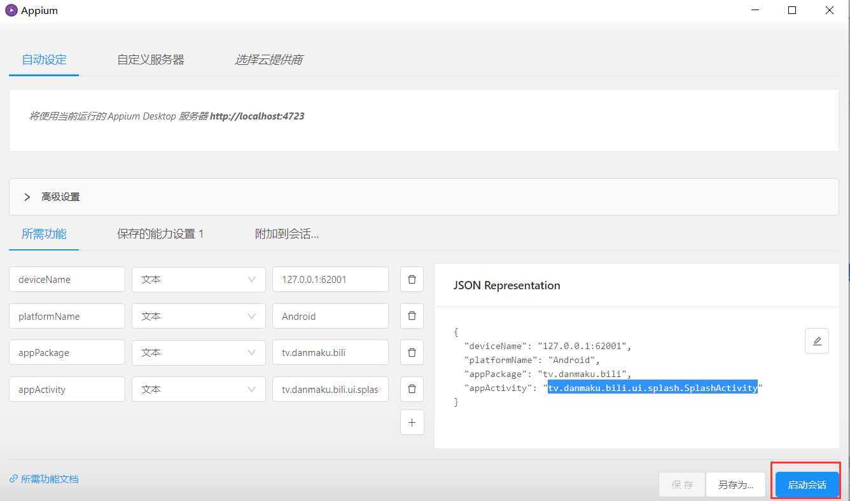Screen dimensions: 850x501
Task: Delete the platformName capability row
Action: coord(412,316)
